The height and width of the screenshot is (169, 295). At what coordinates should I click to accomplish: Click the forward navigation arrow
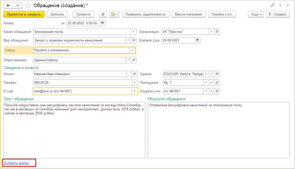(18, 5)
